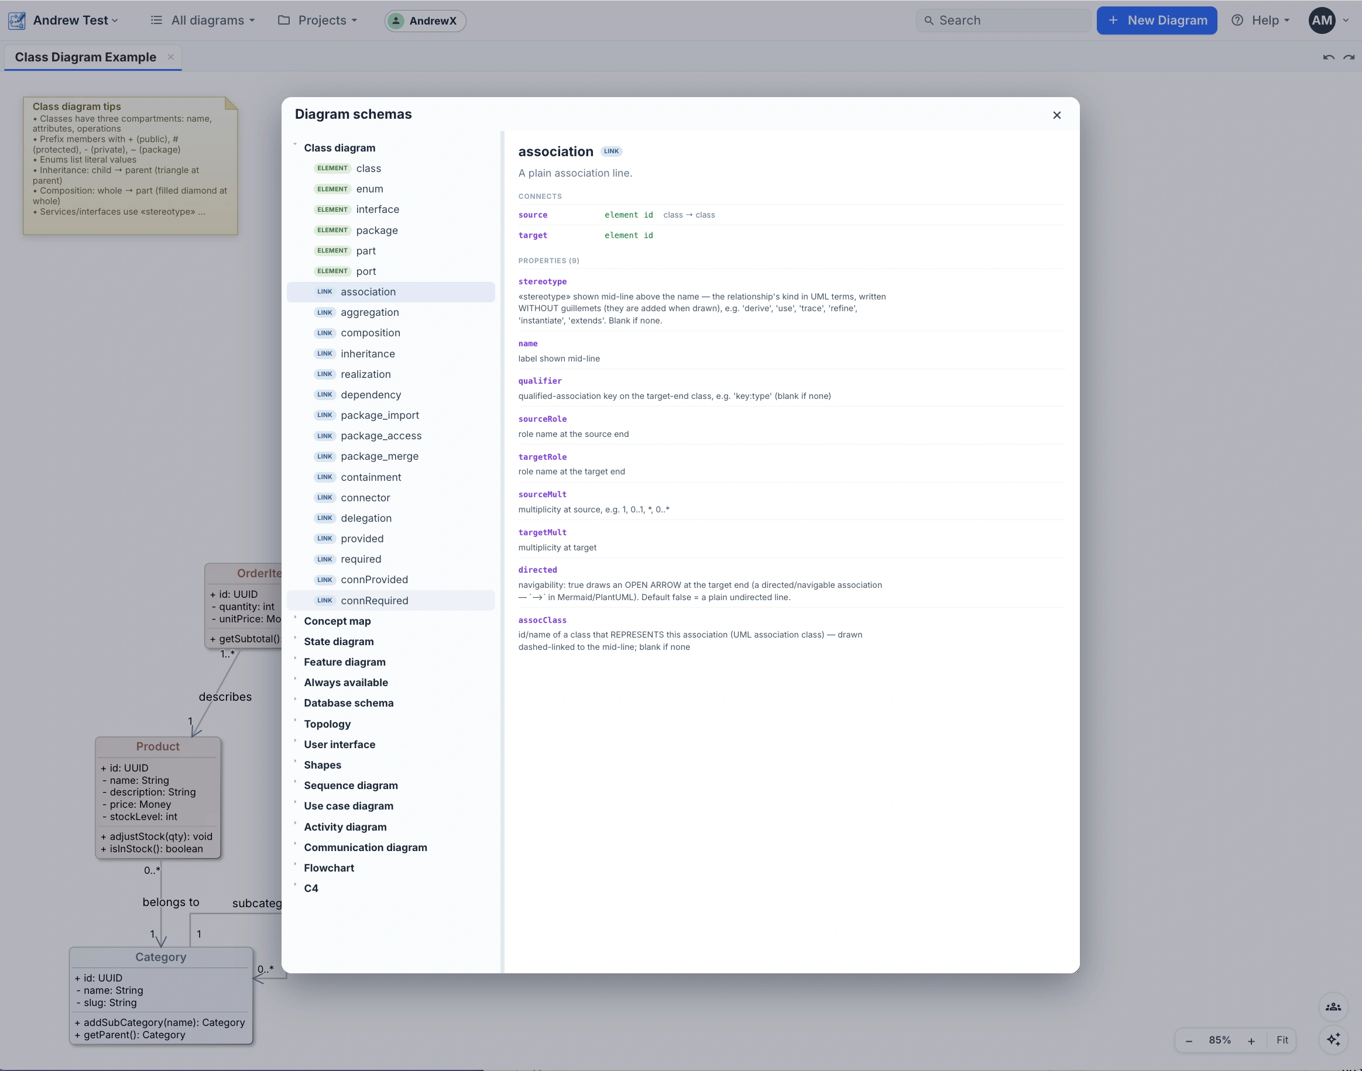The height and width of the screenshot is (1071, 1362).
Task: Select the part element schema
Action: coord(391,251)
